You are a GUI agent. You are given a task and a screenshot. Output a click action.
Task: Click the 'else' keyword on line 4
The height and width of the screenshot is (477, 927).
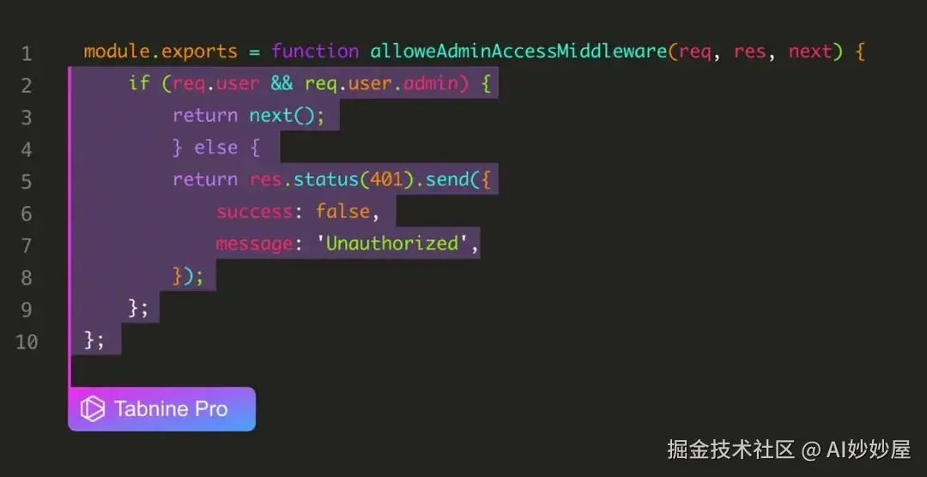coord(216,148)
